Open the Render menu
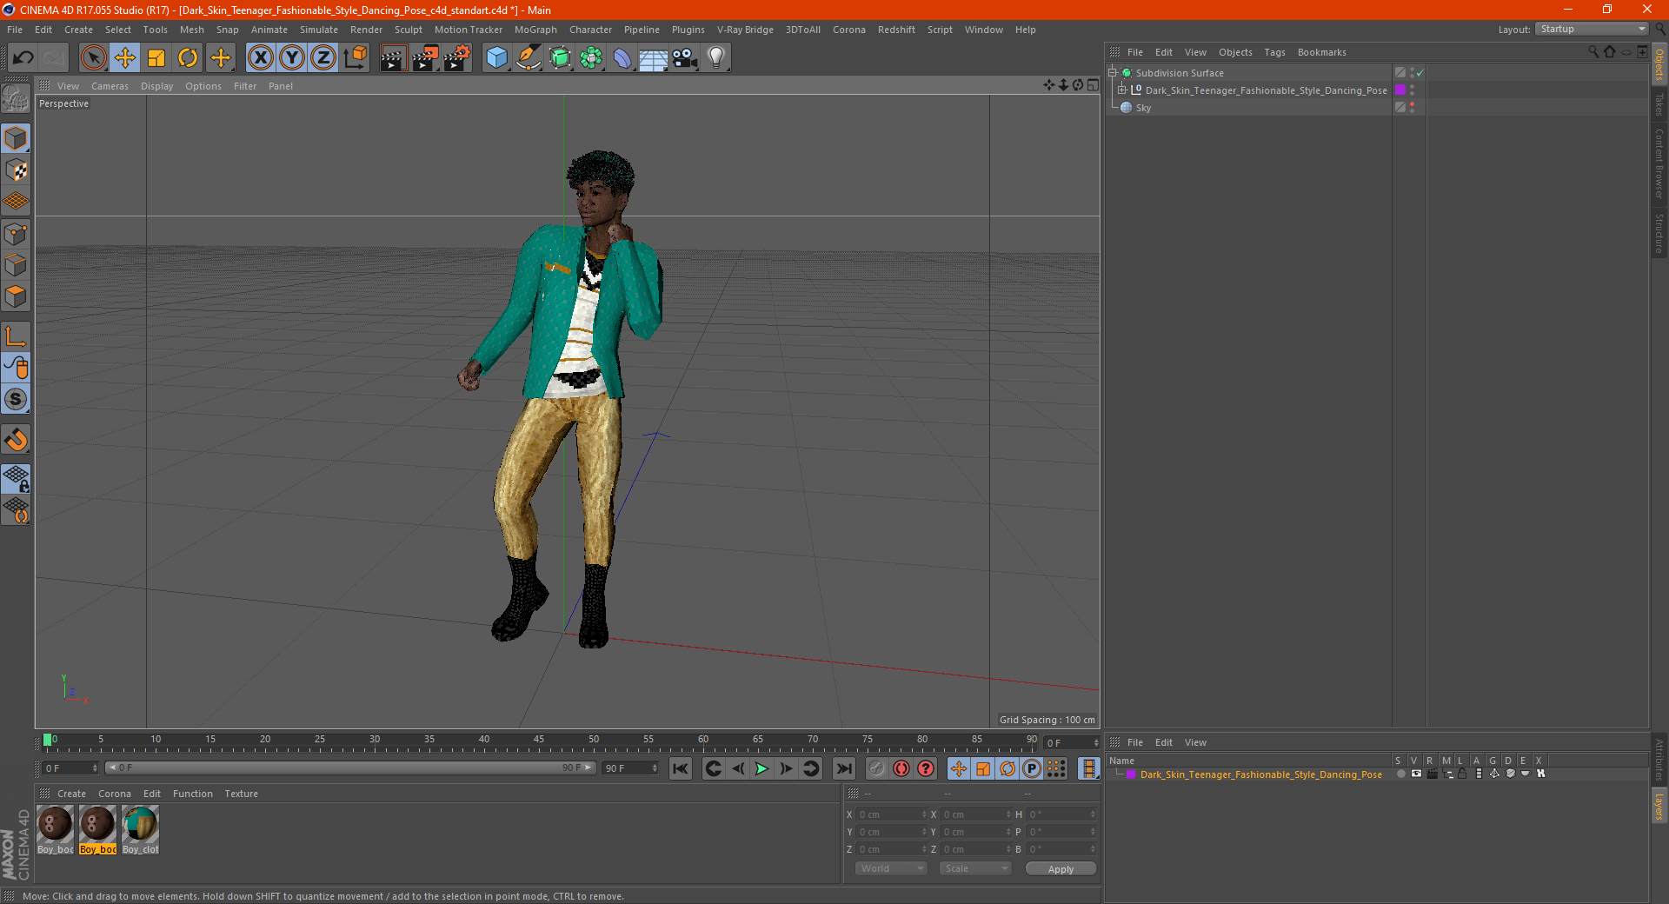This screenshot has height=904, width=1669. pyautogui.click(x=366, y=30)
